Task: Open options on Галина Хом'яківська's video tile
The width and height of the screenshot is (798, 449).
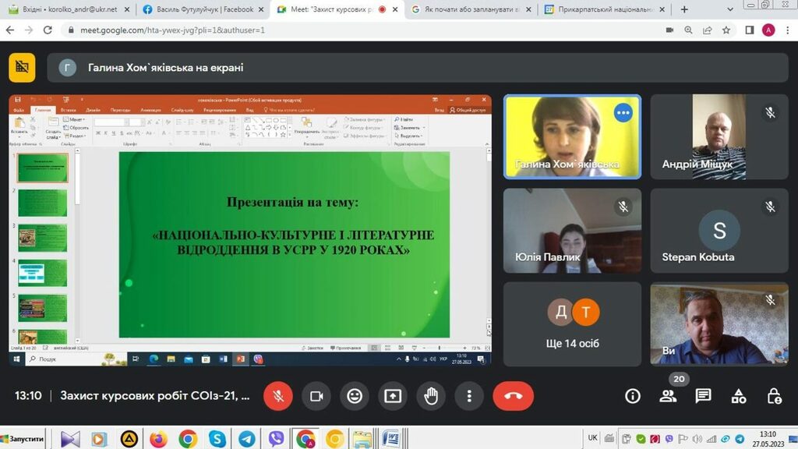Action: click(x=623, y=113)
